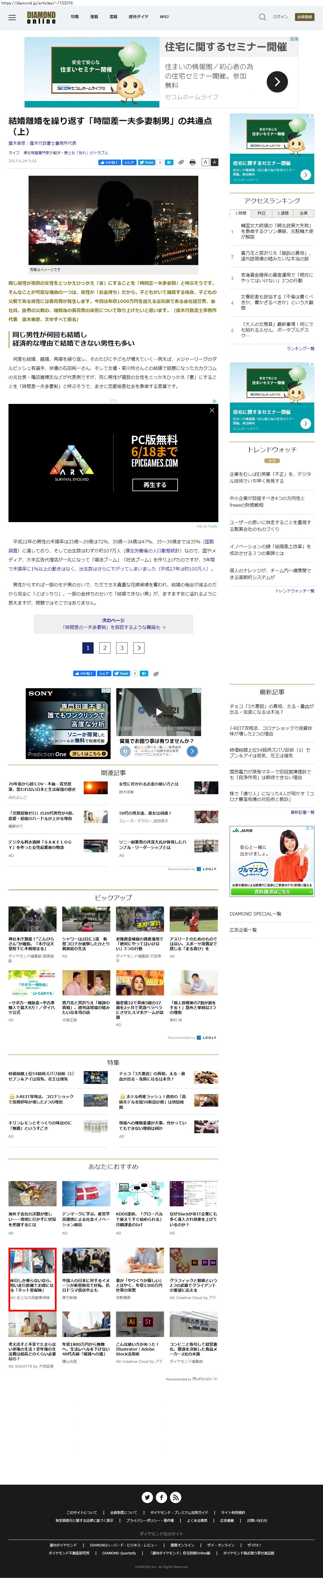Click the arrow on top seminar banner
This screenshot has width=323, height=1587.
(277, 81)
